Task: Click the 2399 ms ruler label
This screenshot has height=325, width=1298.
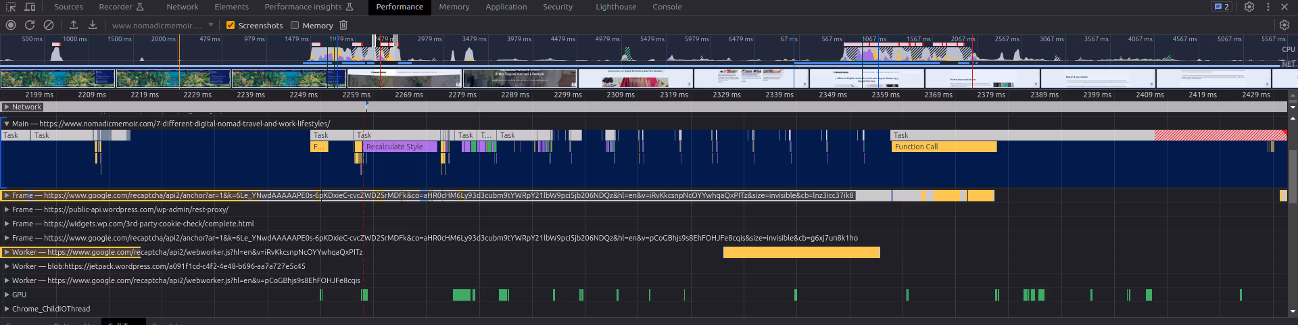Action: pos(1097,95)
